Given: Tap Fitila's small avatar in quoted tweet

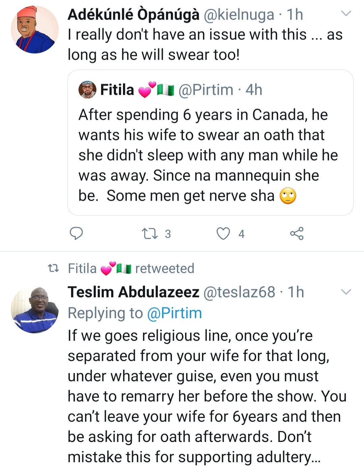Looking at the screenshot, I should (87, 90).
